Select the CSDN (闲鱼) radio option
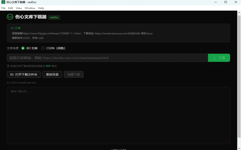This screenshot has width=241, height=150. click(43, 48)
